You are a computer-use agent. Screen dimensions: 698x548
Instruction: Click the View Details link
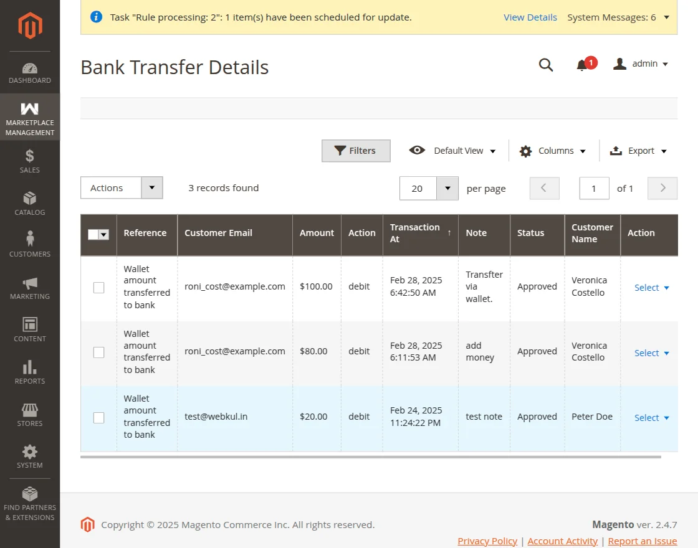pos(530,17)
